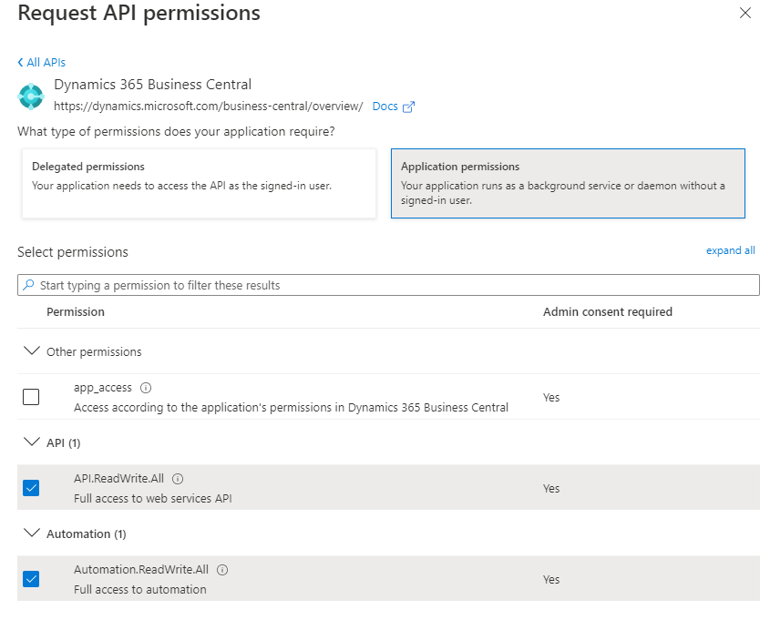Image resolution: width=770 pixels, height=630 pixels.
Task: Click info icon next to Automation.ReadWrite.All
Action: 222,570
